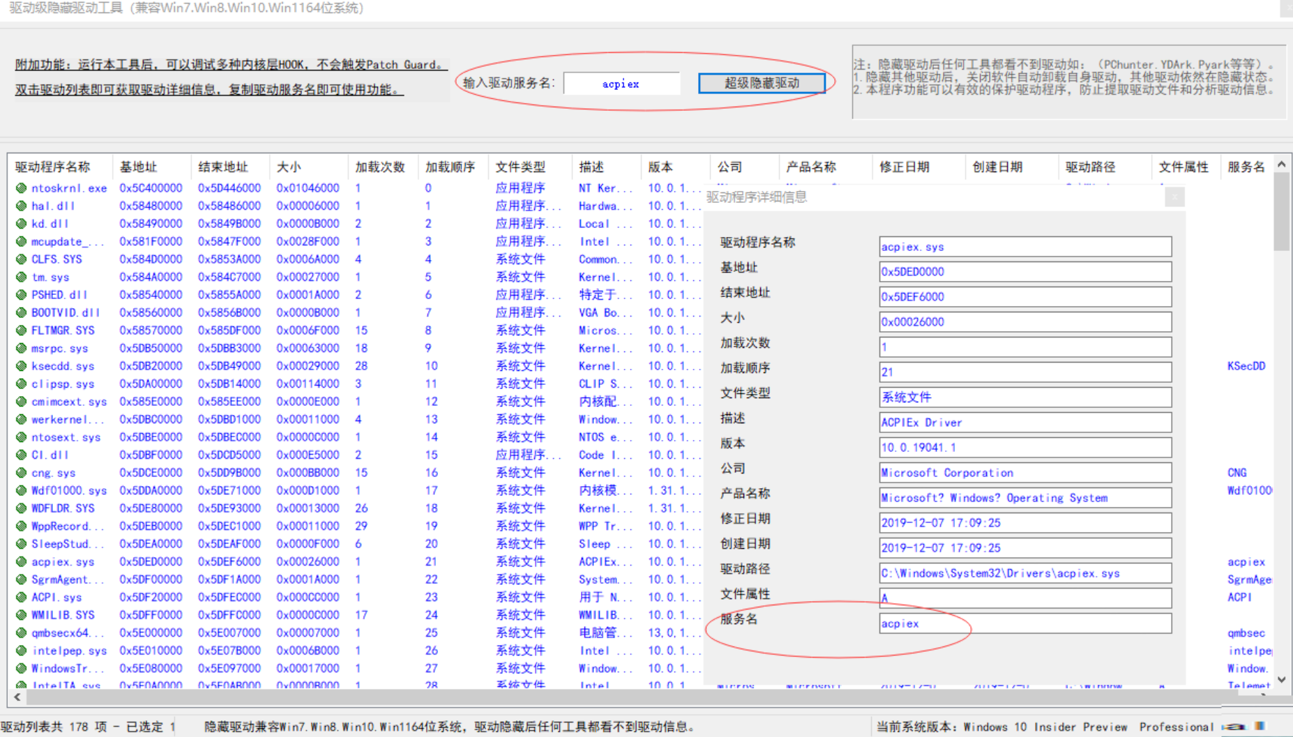Viewport: 1293px width, 737px height.
Task: Click the green icon next to cng.sys
Action: [x=20, y=473]
